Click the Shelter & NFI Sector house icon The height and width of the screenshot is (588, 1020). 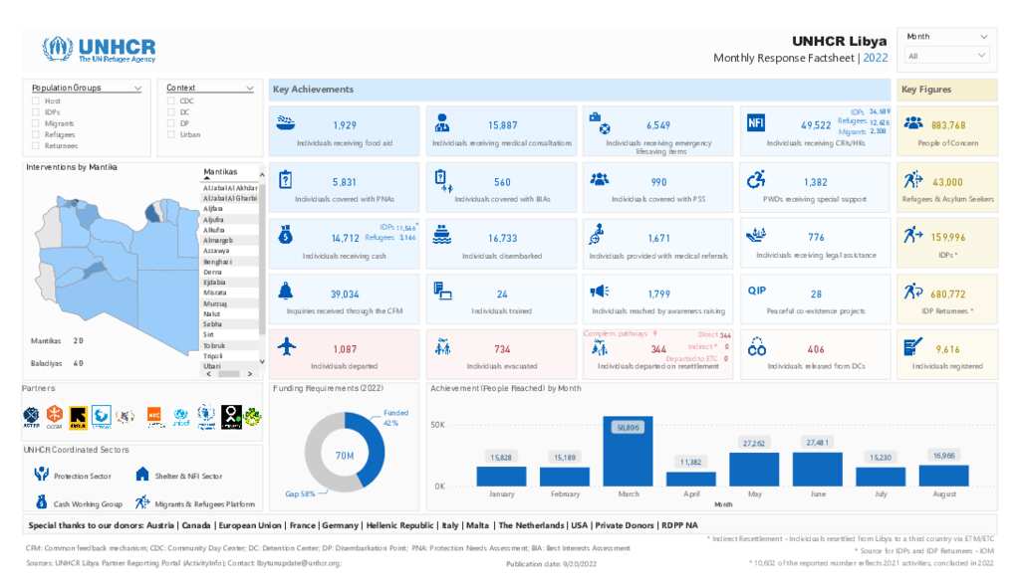click(x=142, y=475)
